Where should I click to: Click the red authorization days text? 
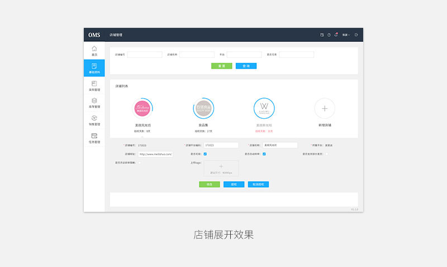point(264,132)
